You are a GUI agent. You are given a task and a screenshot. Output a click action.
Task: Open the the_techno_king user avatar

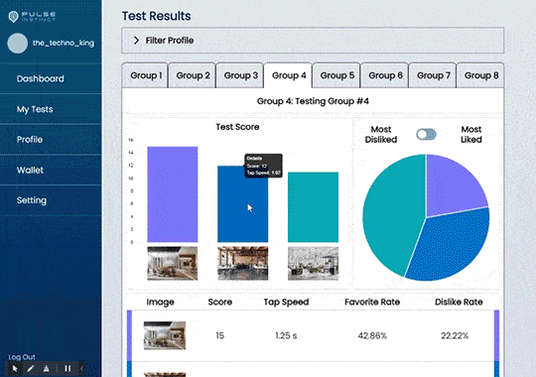click(x=18, y=44)
